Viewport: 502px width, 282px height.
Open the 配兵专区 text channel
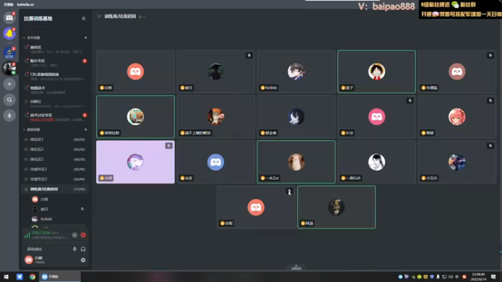(55, 63)
